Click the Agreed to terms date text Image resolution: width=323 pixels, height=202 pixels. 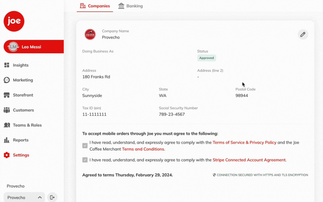point(128,175)
